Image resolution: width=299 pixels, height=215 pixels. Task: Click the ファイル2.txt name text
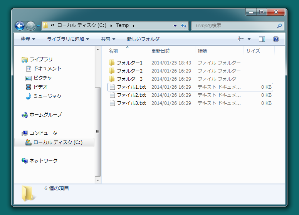click(131, 95)
